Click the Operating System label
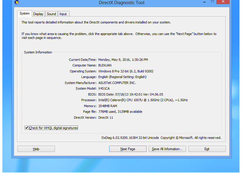 click(x=83, y=71)
